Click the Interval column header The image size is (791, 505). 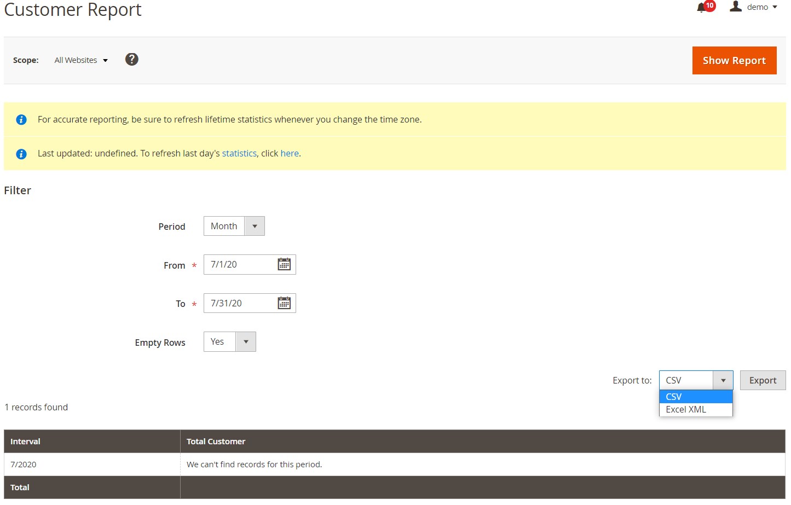click(92, 442)
